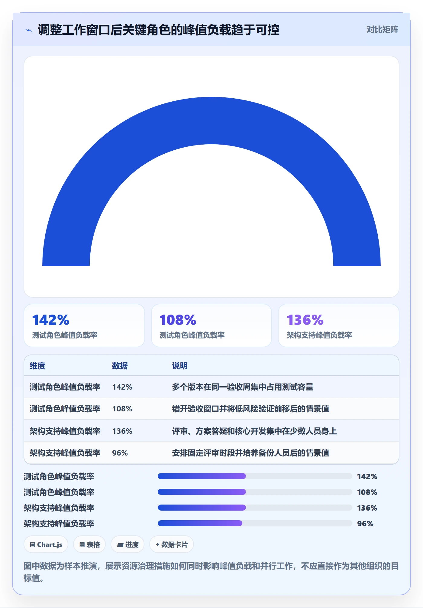The width and height of the screenshot is (423, 608).
Task: Click the 96% cell in the table
Action: click(x=120, y=453)
